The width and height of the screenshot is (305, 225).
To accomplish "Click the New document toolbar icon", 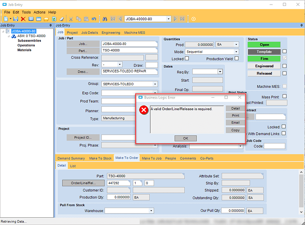I will (x=6, y=19).
